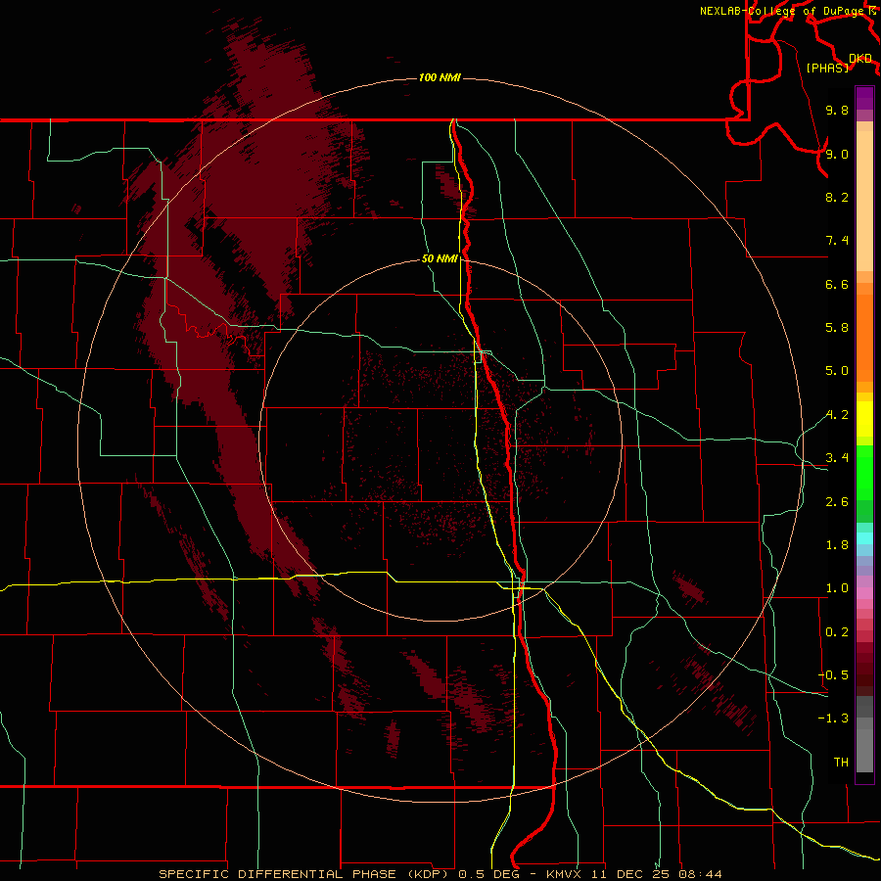Click the 50 NMI range ring label
The height and width of the screenshot is (881, 881).
[x=440, y=258]
